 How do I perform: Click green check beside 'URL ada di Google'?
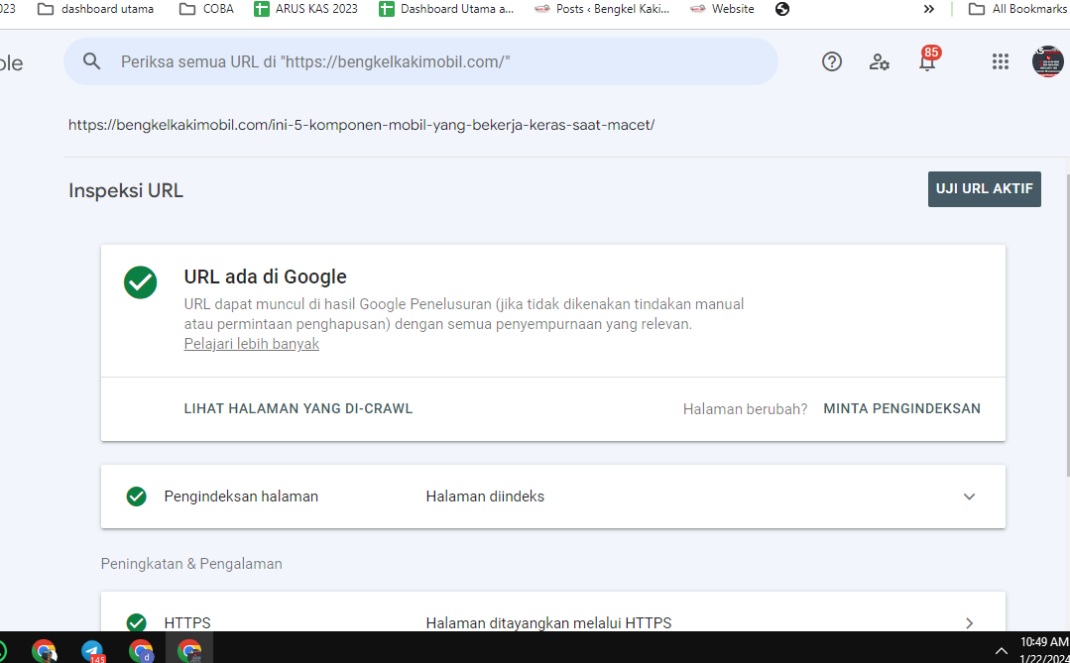point(141,282)
